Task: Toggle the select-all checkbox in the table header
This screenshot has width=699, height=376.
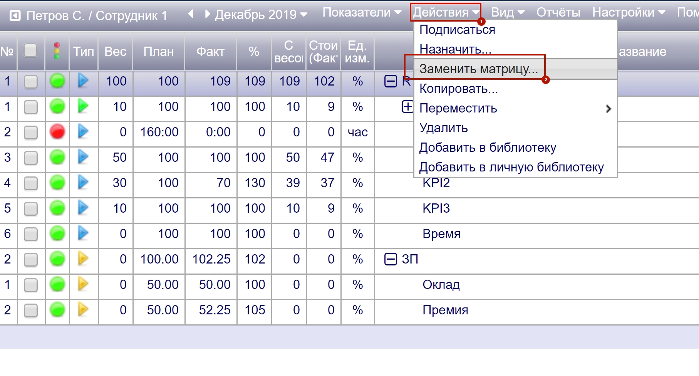Action: point(31,50)
